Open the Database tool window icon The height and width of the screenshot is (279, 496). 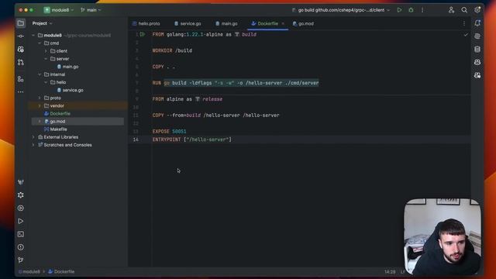pos(477,49)
